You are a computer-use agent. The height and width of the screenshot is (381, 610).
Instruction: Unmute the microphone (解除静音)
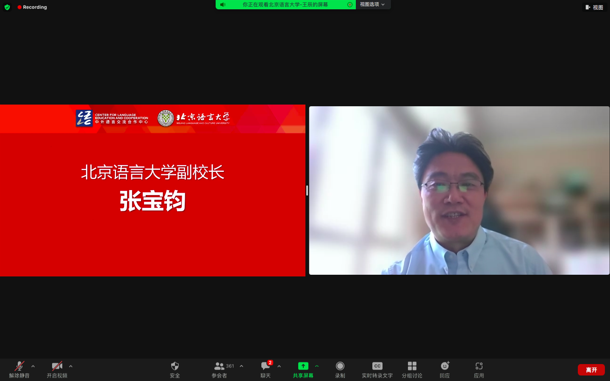(19, 367)
